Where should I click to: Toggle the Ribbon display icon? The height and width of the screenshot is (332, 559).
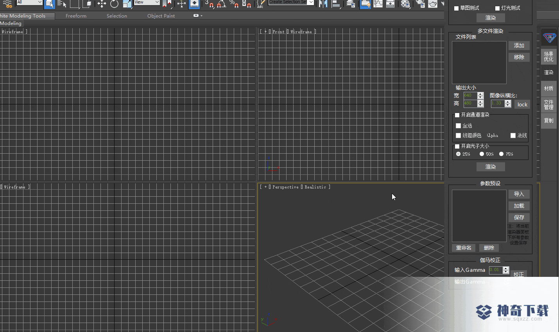pos(365,4)
